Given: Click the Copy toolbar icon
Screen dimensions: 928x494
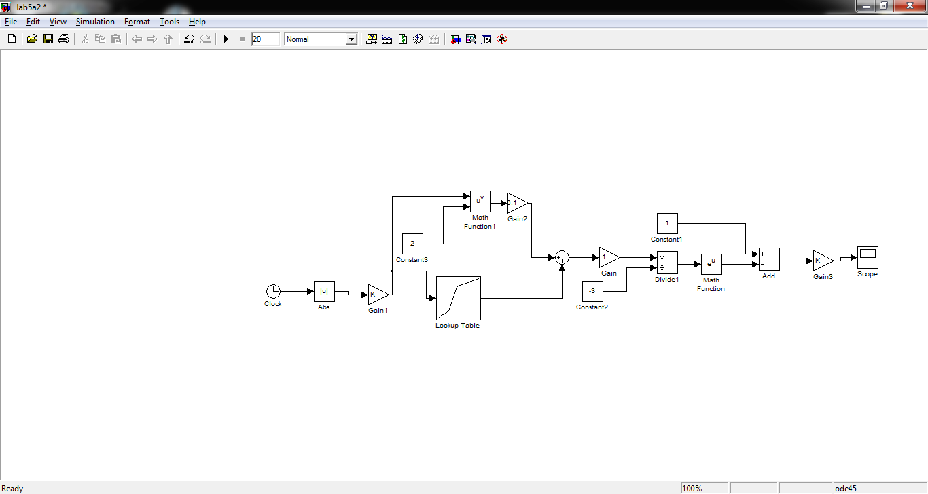Looking at the screenshot, I should (x=100, y=39).
